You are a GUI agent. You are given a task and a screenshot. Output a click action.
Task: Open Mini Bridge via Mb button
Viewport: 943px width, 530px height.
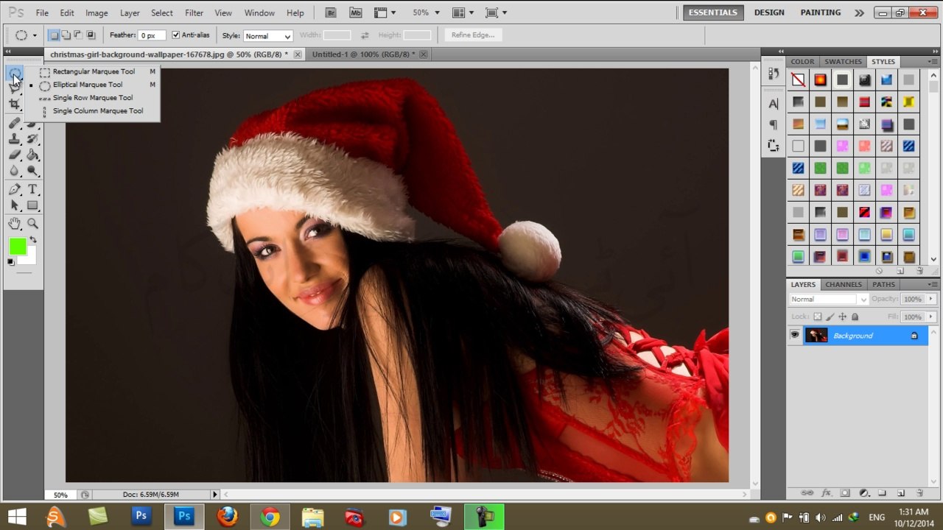(356, 13)
